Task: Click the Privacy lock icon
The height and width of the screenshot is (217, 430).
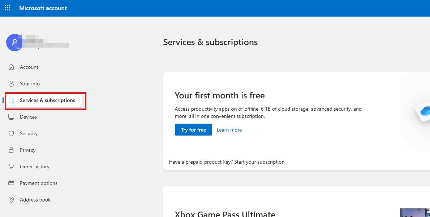Action: tap(11, 150)
